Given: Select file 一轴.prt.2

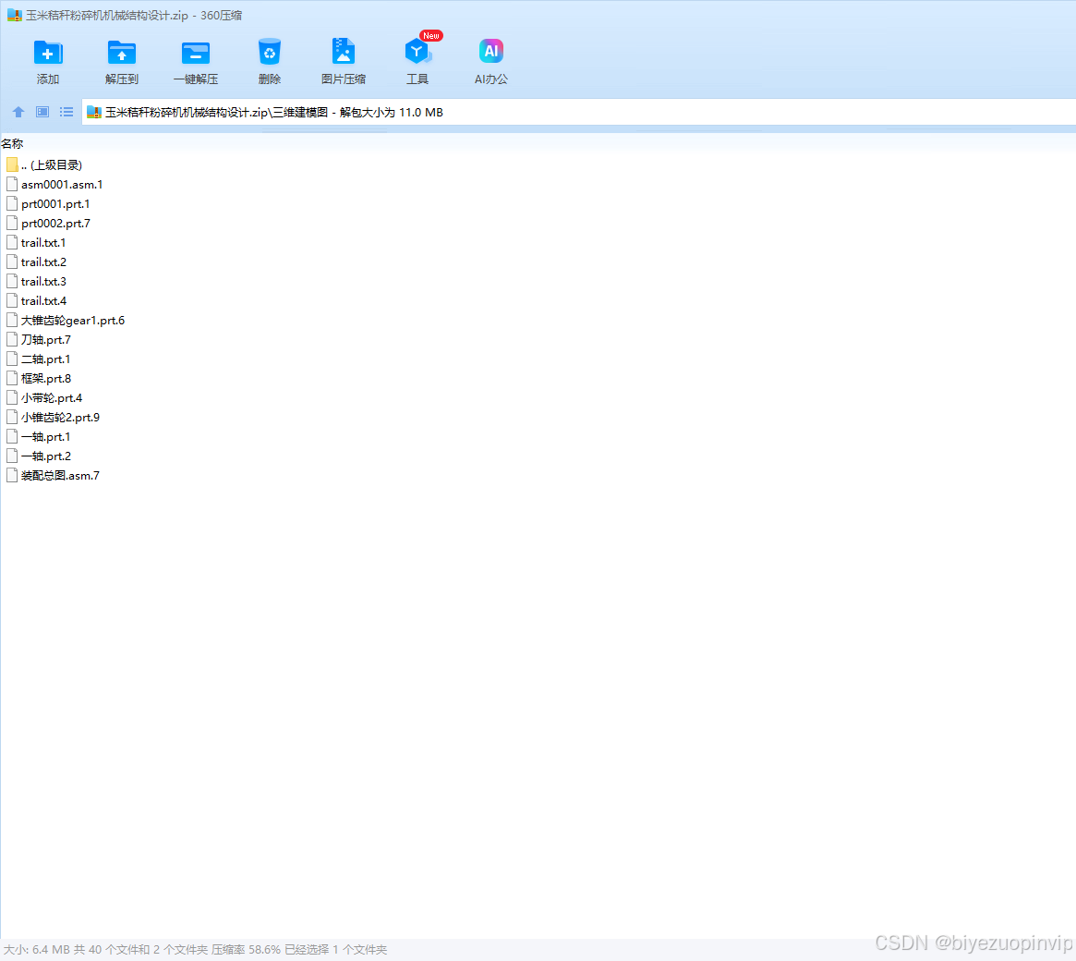Looking at the screenshot, I should point(46,456).
